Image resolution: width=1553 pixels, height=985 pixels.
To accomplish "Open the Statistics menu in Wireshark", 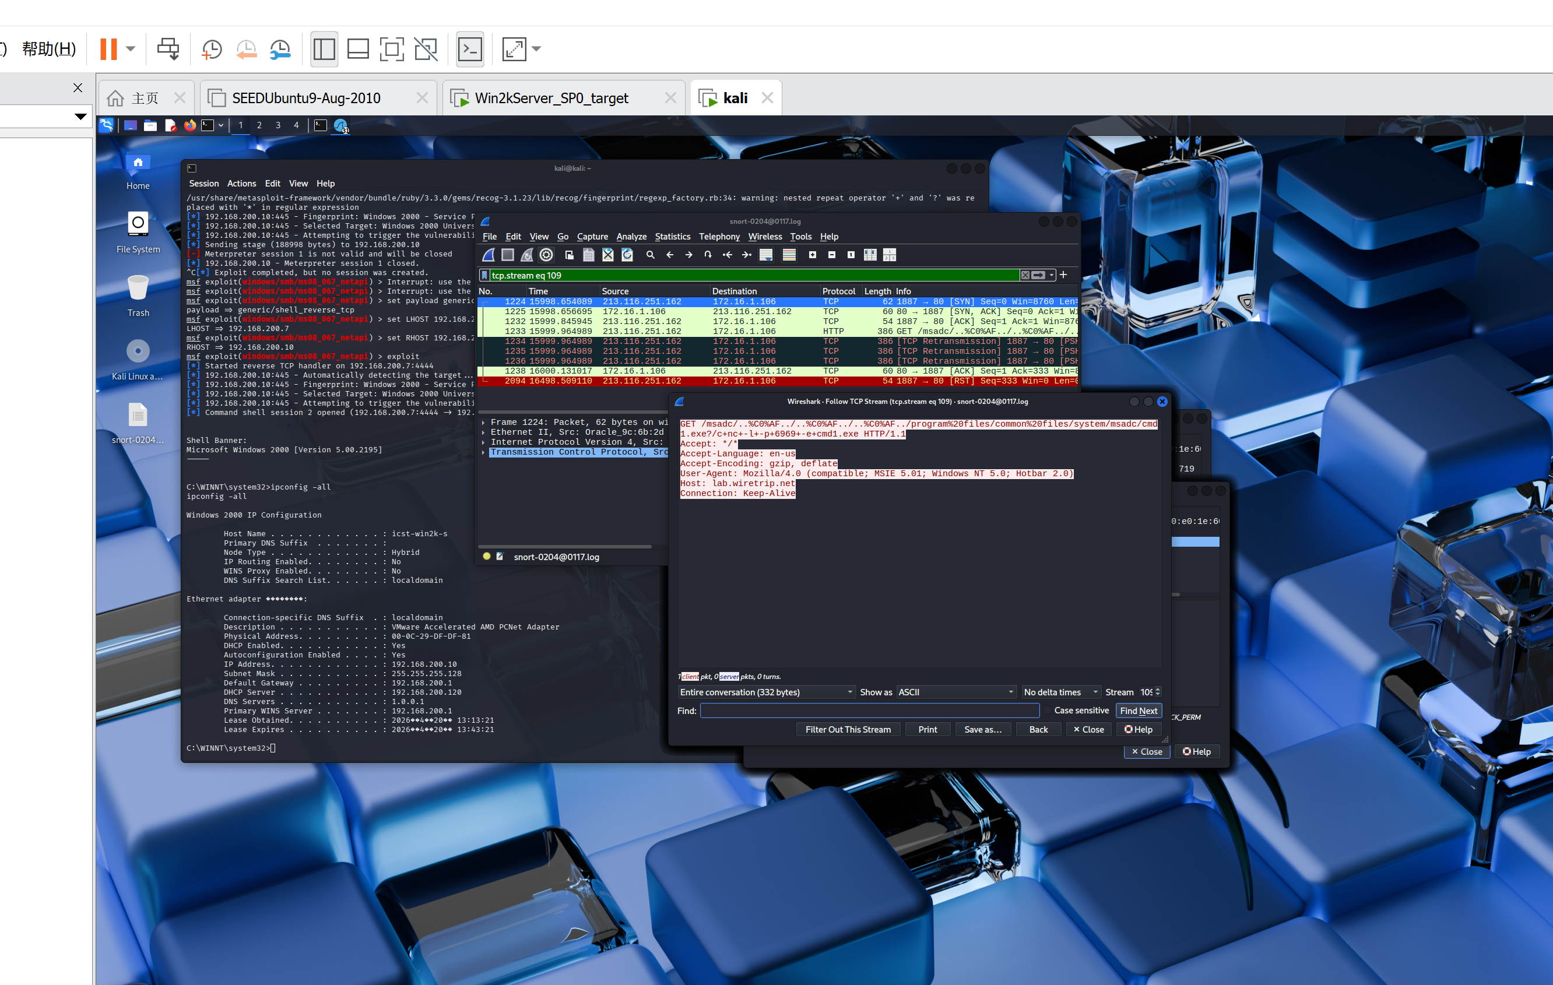I will 672,237.
